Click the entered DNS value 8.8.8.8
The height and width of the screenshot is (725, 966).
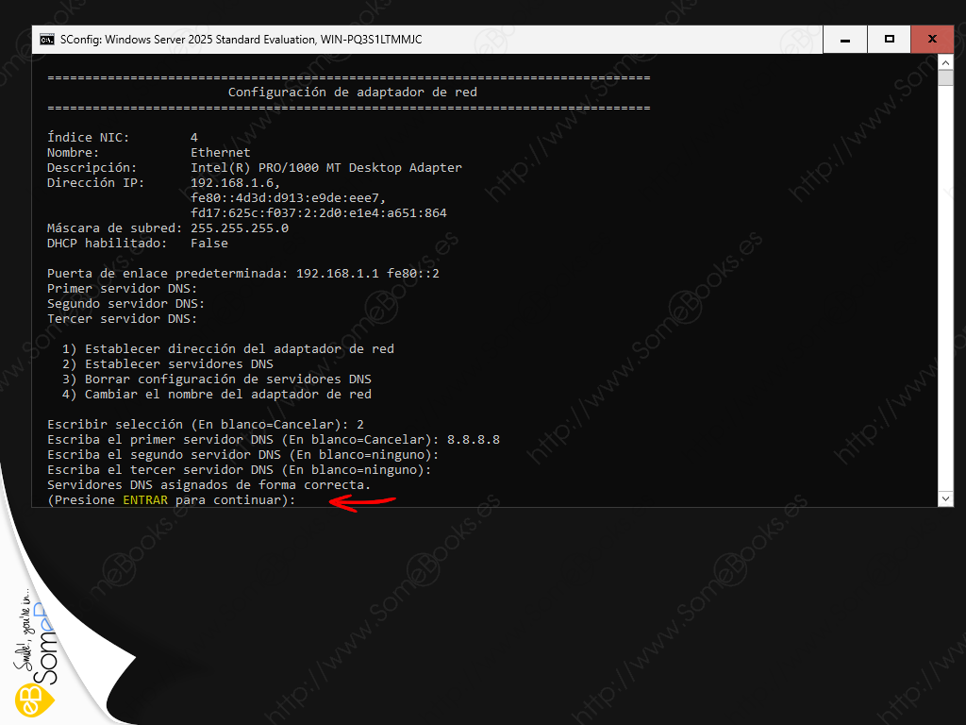coord(472,440)
